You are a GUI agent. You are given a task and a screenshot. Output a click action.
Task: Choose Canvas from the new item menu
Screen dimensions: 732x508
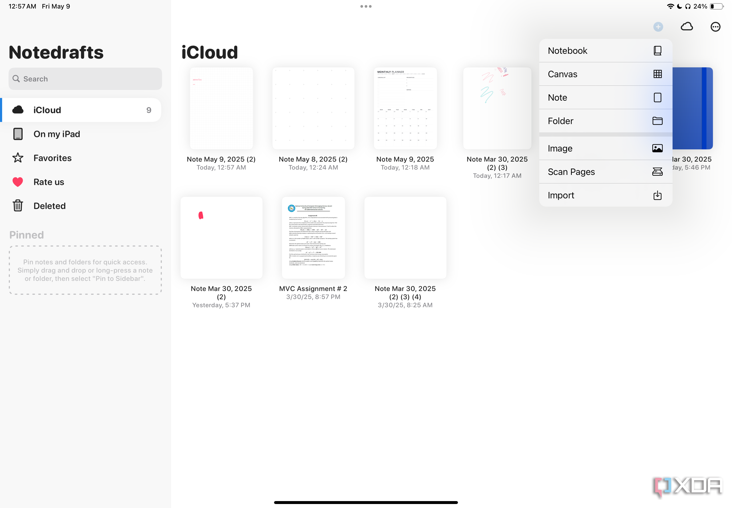(x=605, y=74)
